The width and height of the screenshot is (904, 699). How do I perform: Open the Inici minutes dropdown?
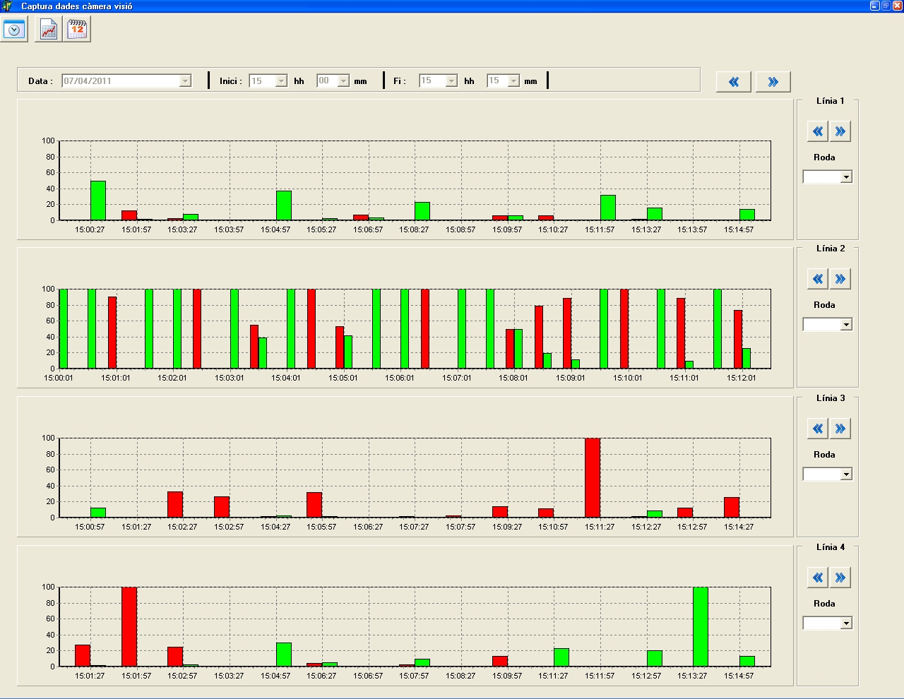[x=343, y=81]
